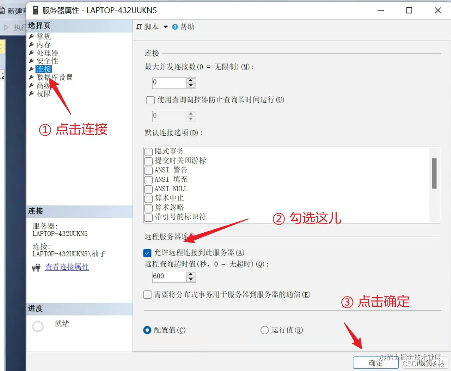Click the LAPTOP-432UUKN5\柚子 connection text
This screenshot has width=451, height=371.
(x=69, y=254)
